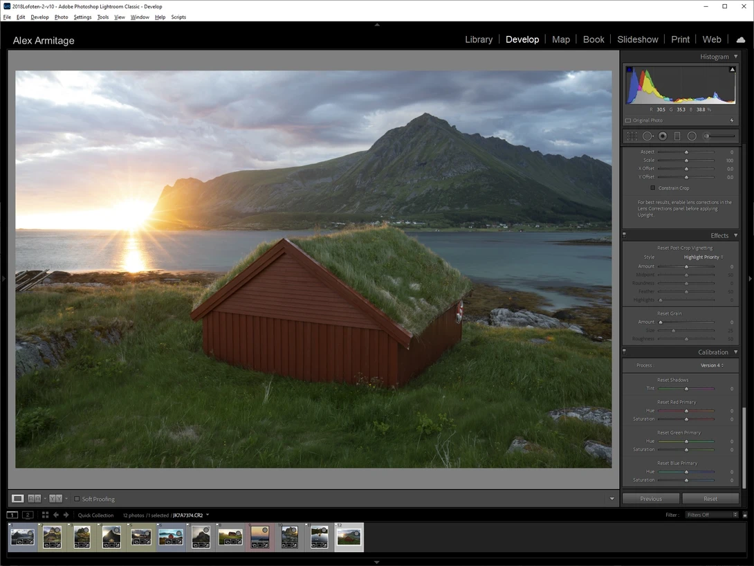Choose the Graduated Filter tool
Screen dimensions: 754x566
677,136
